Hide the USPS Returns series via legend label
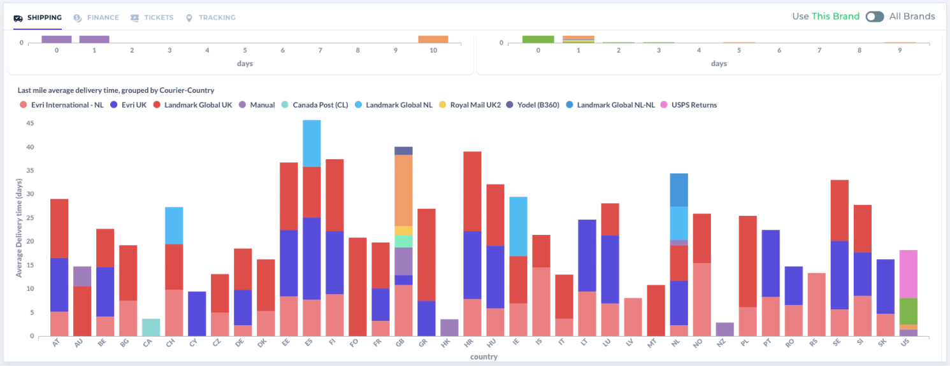 pyautogui.click(x=694, y=105)
